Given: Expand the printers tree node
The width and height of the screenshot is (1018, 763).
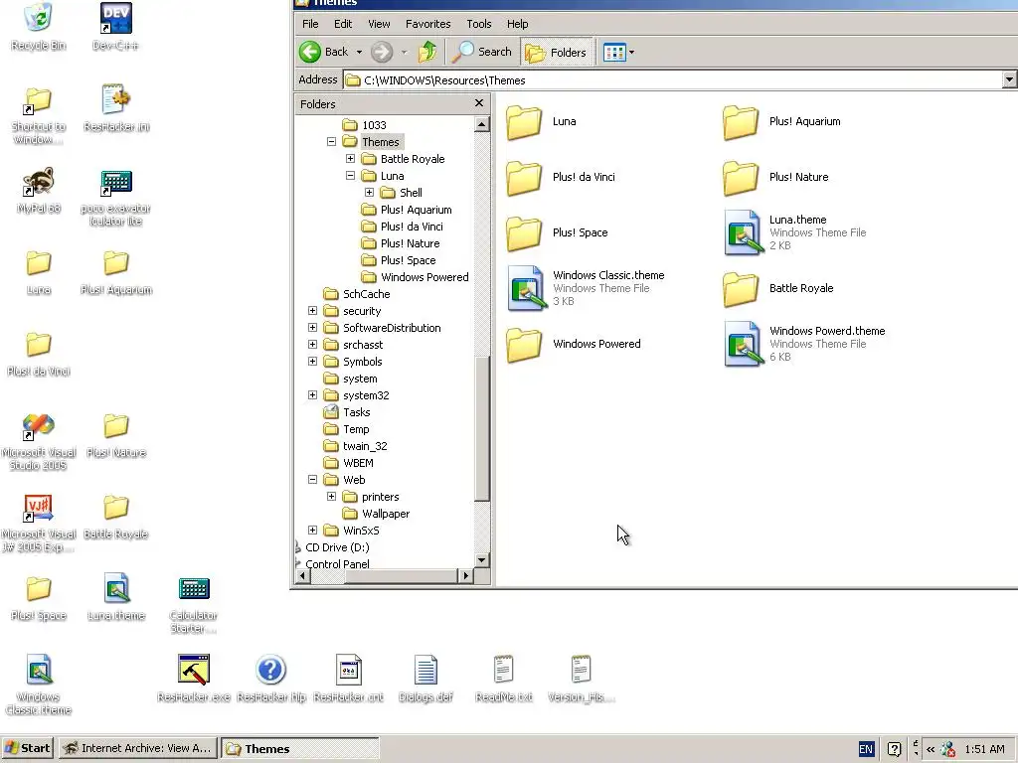Looking at the screenshot, I should (x=331, y=497).
